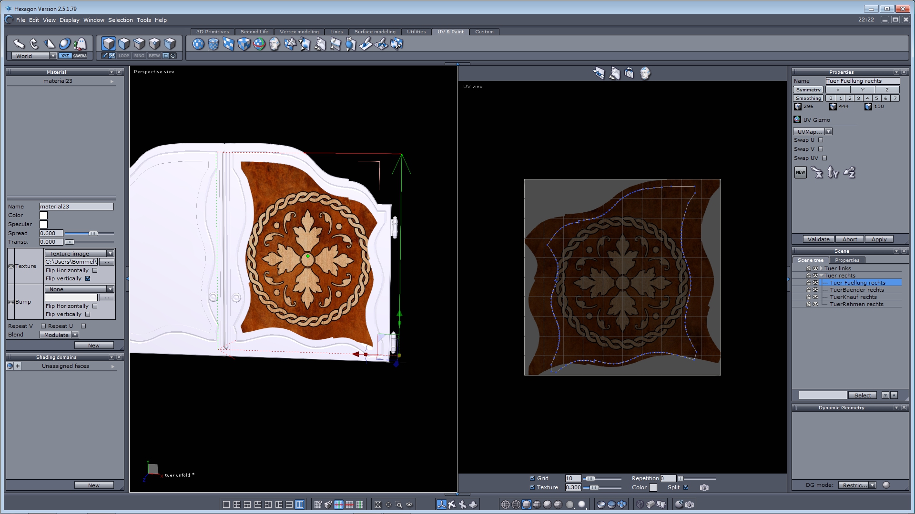Click the flip UV Y icon
Screen dimensions: 915x514
pyautogui.click(x=833, y=172)
